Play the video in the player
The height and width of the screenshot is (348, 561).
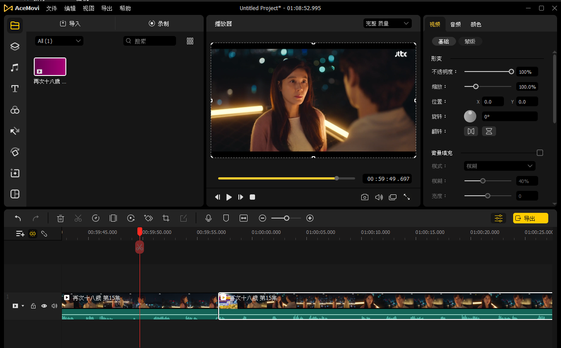tap(229, 197)
